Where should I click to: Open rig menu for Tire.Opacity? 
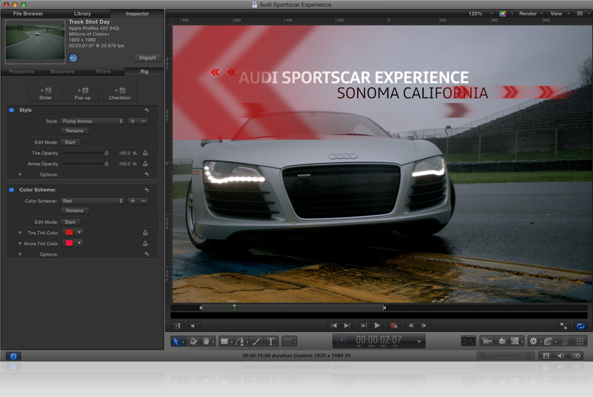145,153
